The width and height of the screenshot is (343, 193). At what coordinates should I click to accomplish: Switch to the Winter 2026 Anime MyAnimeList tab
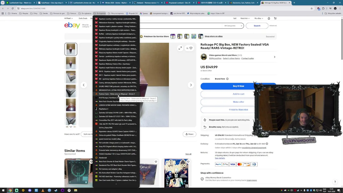(116, 3)
